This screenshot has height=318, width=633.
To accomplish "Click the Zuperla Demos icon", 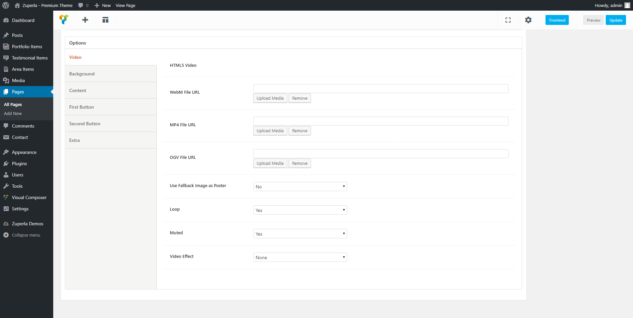I will tap(6, 224).
